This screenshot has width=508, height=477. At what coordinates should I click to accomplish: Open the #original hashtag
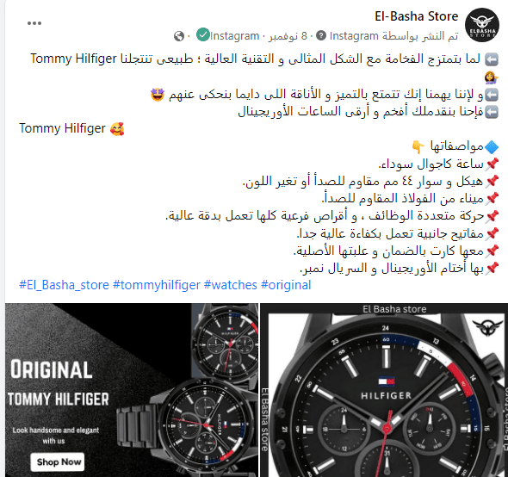point(286,285)
